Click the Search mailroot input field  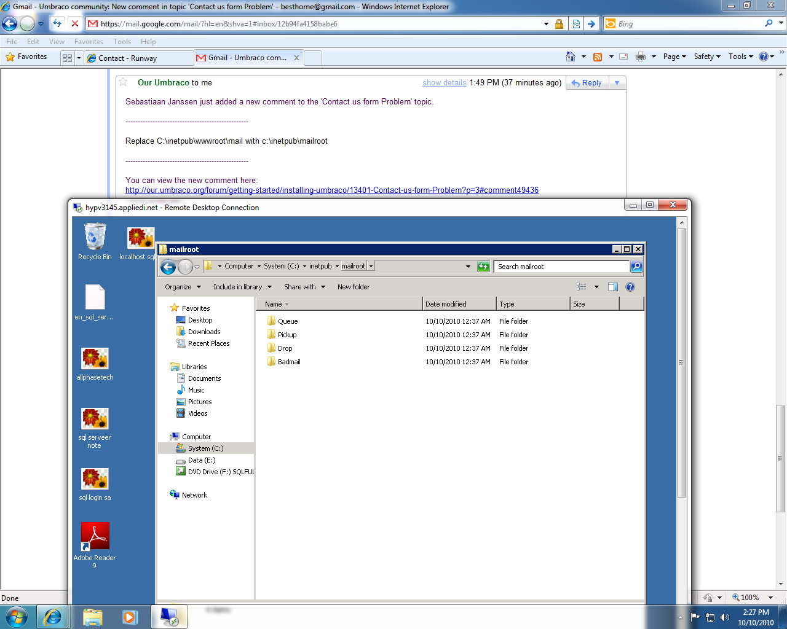point(561,267)
